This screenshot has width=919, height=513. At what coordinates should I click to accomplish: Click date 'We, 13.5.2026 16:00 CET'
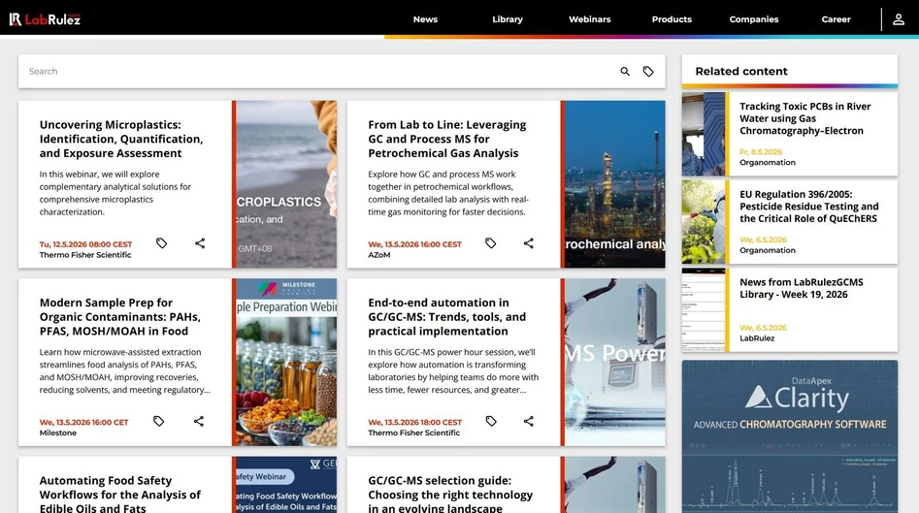(x=83, y=422)
